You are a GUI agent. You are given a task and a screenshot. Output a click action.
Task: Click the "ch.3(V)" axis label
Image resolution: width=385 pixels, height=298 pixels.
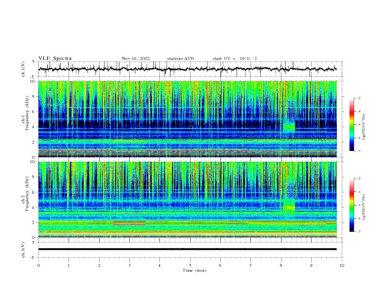tap(23, 250)
